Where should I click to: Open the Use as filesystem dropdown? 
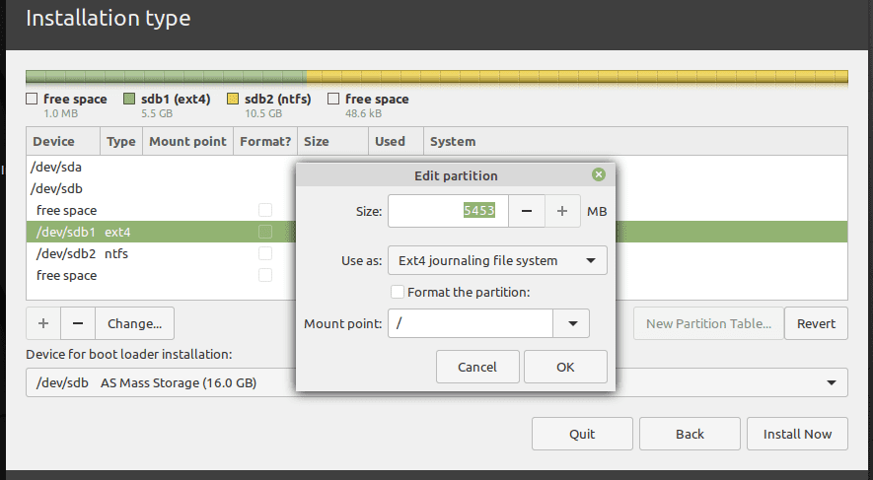(497, 261)
